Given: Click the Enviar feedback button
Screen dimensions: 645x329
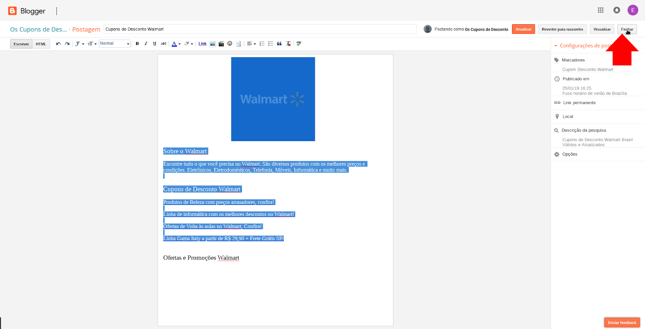Looking at the screenshot, I should (622, 323).
